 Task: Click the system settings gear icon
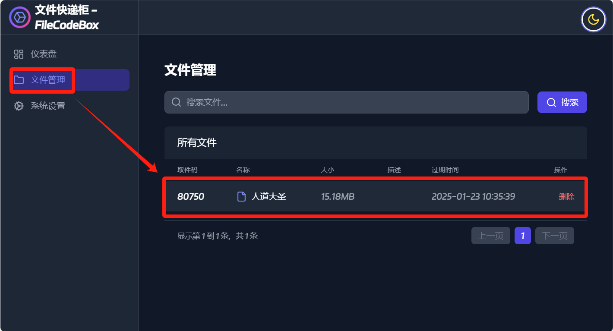coord(19,106)
